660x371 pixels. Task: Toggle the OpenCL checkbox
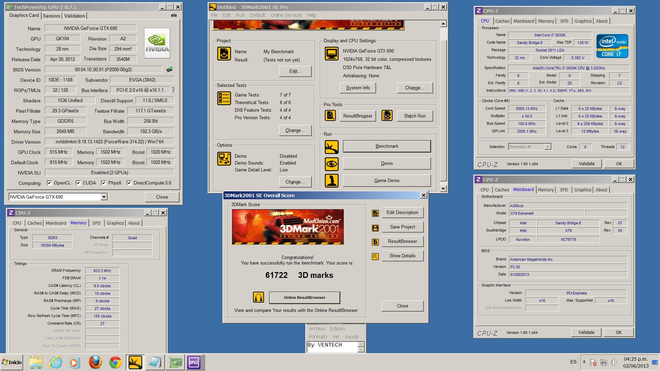49,183
